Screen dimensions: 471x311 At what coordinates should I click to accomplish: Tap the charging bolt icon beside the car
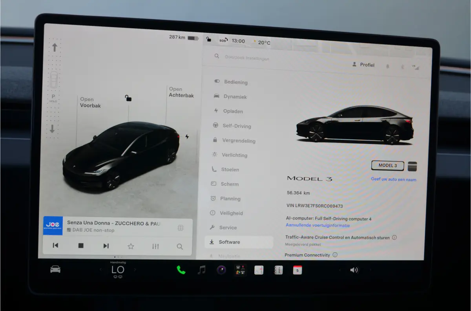pos(187,137)
